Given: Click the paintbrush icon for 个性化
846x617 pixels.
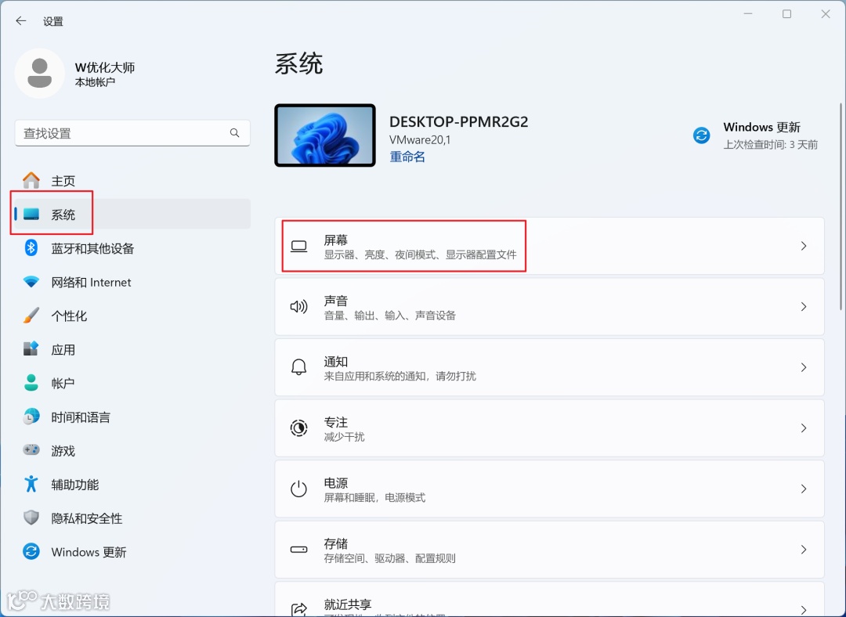Looking at the screenshot, I should tap(31, 316).
